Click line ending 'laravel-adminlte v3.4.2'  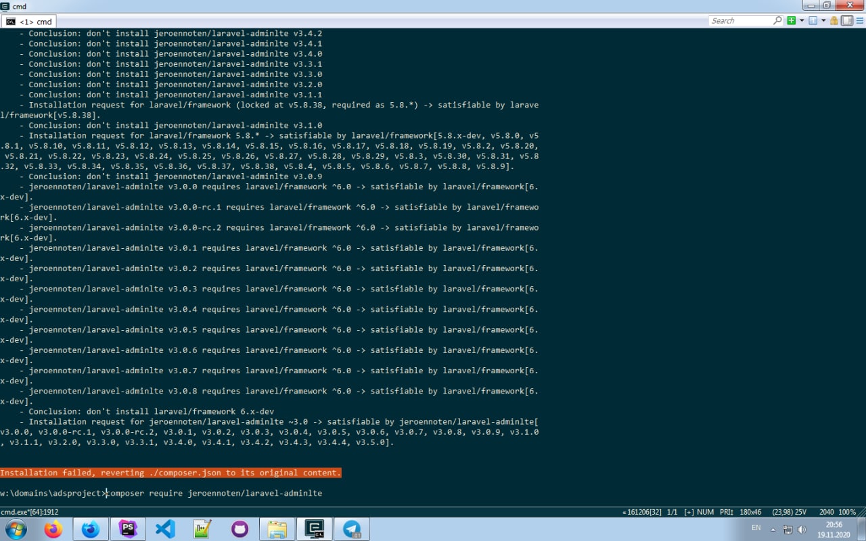170,33
